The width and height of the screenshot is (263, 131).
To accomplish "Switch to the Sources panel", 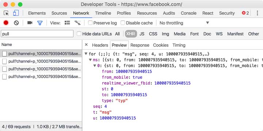I will click(59, 13).
